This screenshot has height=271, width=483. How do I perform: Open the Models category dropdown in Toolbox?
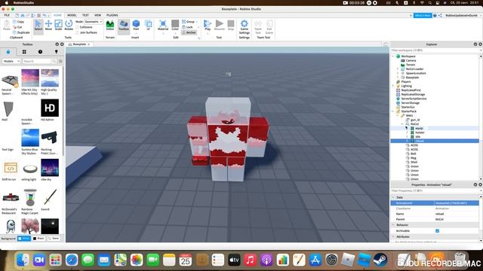click(11, 61)
